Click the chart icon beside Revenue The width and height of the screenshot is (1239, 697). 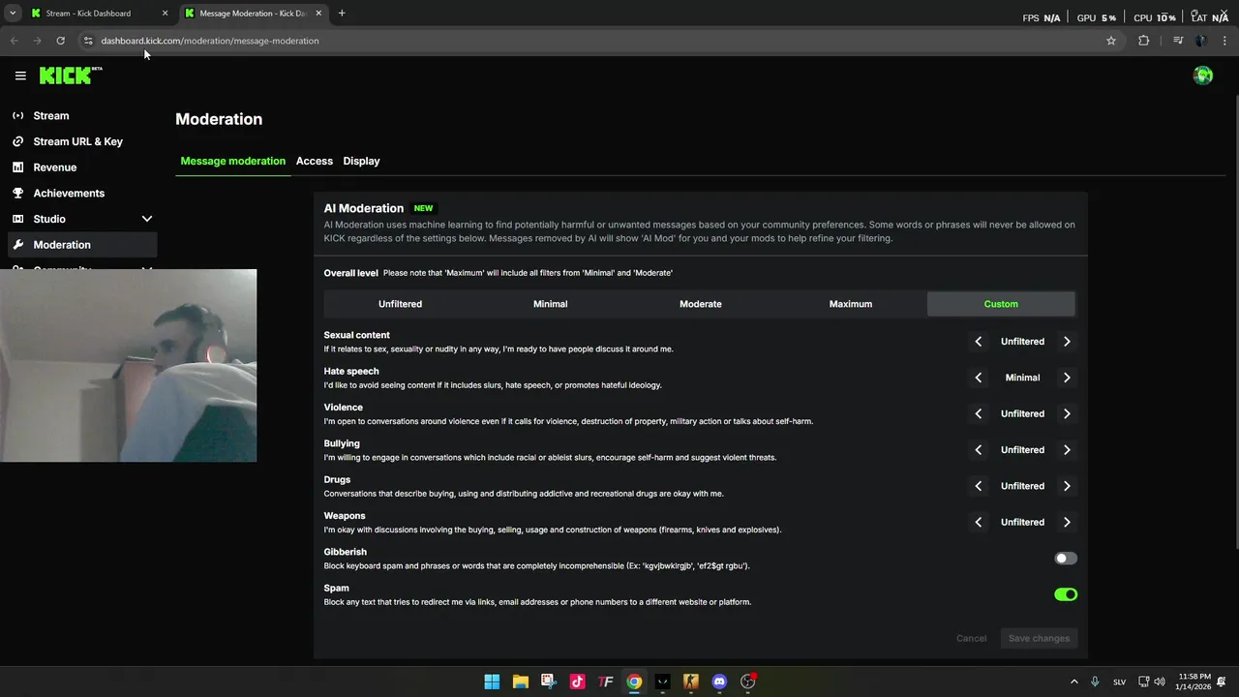tap(17, 167)
